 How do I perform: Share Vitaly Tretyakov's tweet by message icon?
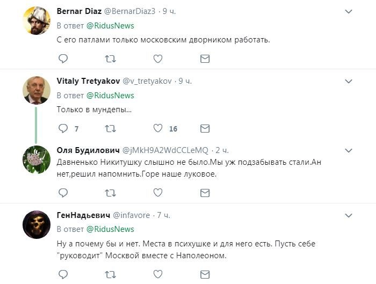[x=205, y=128]
